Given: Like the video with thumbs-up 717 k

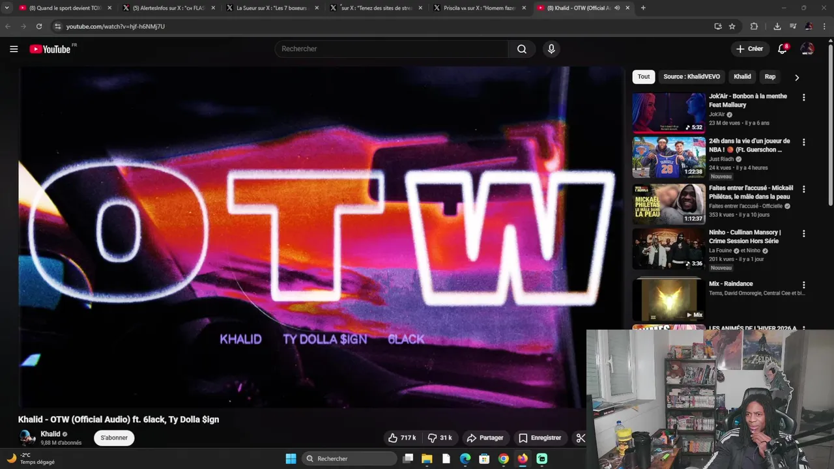Looking at the screenshot, I should pos(402,438).
